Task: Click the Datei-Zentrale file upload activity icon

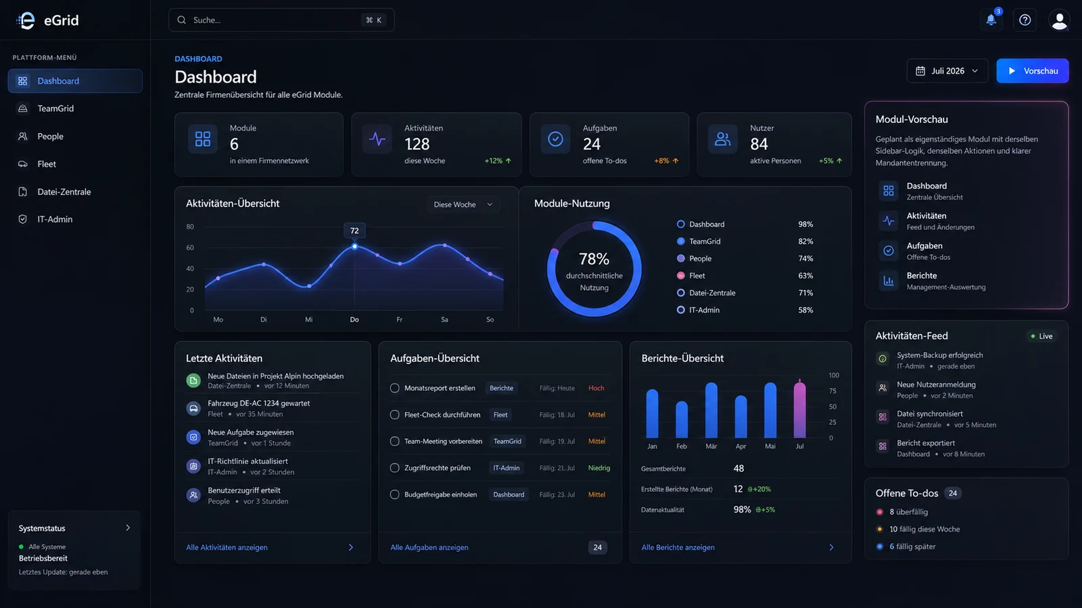Action: [x=193, y=381]
